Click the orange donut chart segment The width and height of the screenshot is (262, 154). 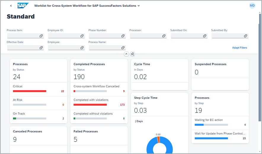coord(158,140)
